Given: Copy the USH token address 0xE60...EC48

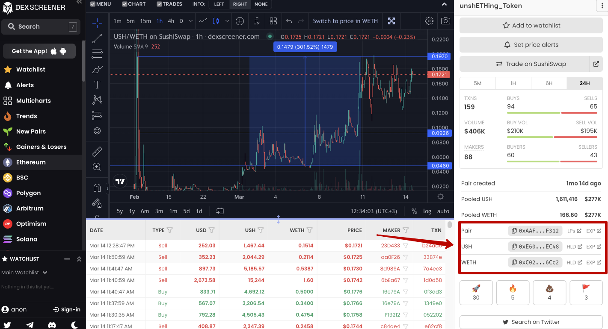Looking at the screenshot, I should click(x=535, y=247).
